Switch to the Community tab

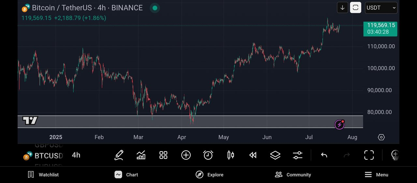(x=293, y=175)
